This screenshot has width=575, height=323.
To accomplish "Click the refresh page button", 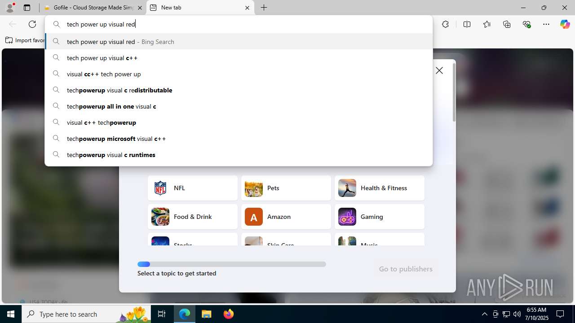I will [x=32, y=24].
